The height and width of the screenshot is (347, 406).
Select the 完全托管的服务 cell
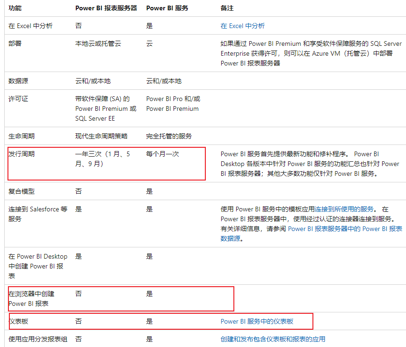pyautogui.click(x=169, y=136)
